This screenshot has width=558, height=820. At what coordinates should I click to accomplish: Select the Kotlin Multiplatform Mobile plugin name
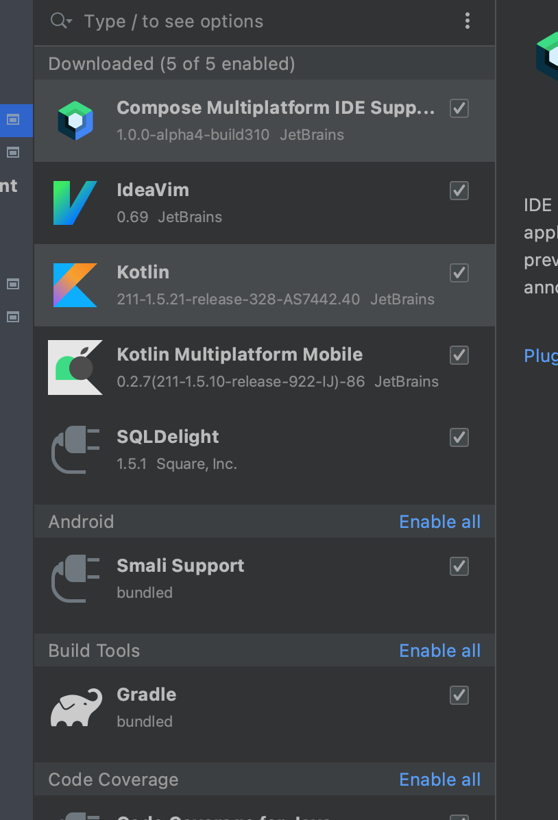coord(239,354)
